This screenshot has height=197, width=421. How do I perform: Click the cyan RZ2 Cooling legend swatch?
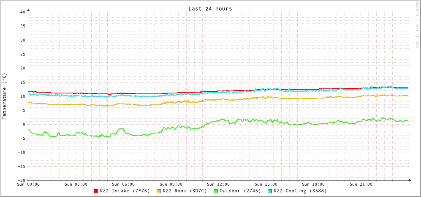[270, 191]
